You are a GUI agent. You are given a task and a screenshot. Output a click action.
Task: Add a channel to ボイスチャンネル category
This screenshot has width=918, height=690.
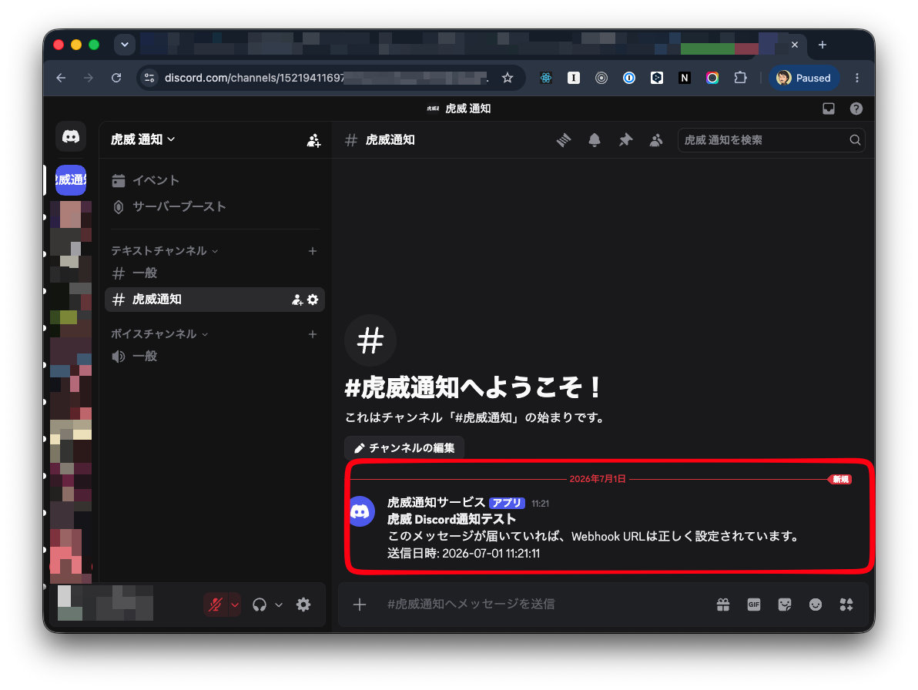(313, 334)
